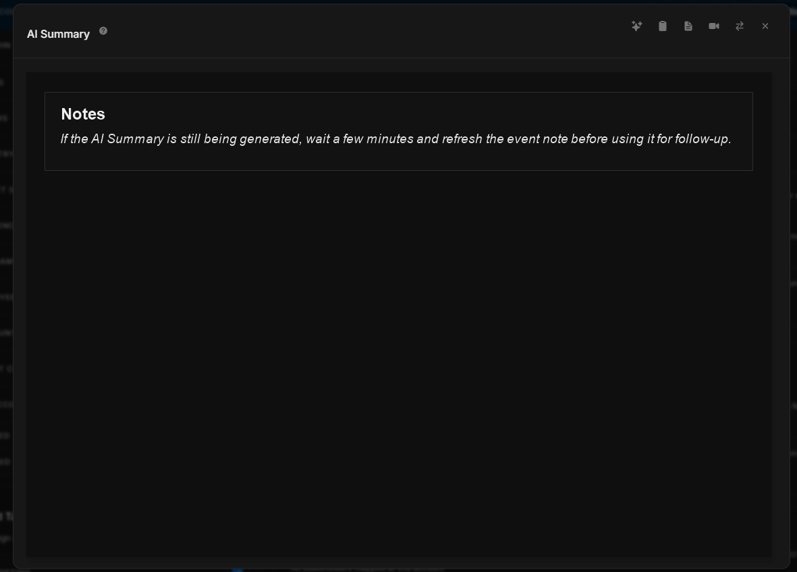The image size is (797, 572).
Task: Click the sparkles AI icon in the header
Action: tap(637, 26)
